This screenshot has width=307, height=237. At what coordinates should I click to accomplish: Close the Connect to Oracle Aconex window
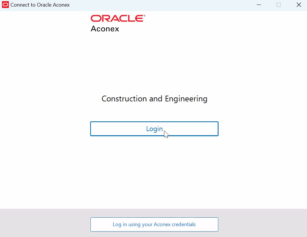click(299, 5)
